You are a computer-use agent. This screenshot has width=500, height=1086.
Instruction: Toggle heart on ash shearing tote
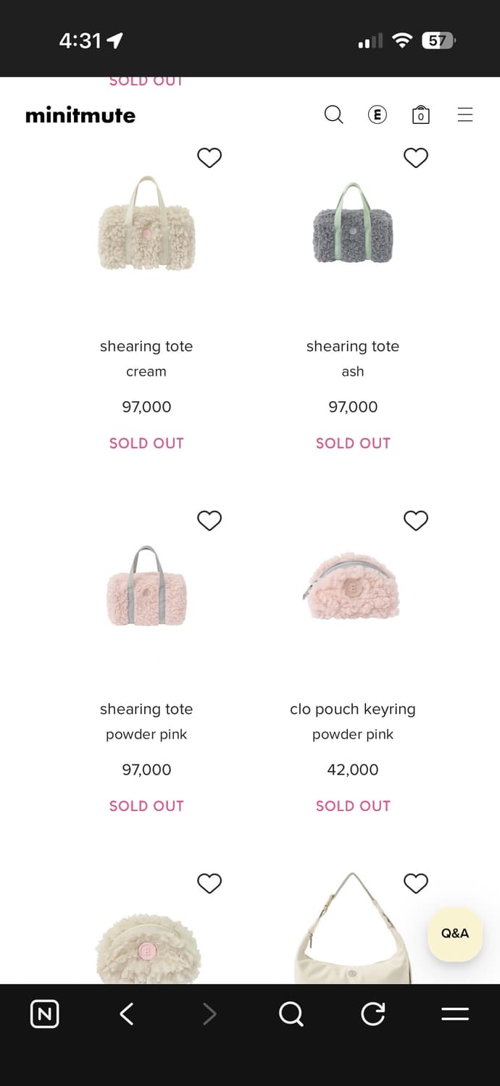point(416,158)
